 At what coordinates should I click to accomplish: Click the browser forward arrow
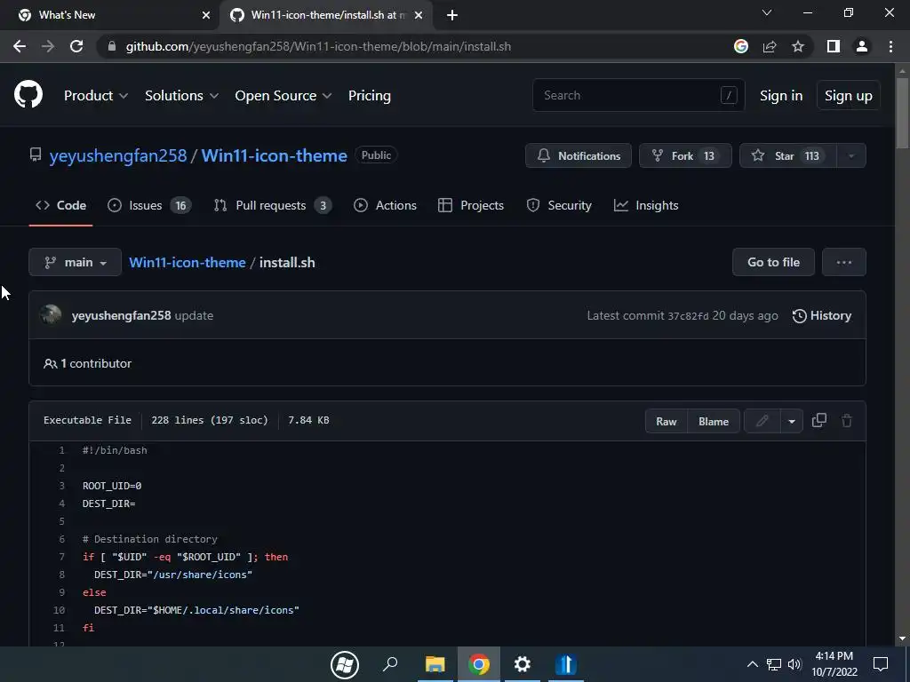48,46
